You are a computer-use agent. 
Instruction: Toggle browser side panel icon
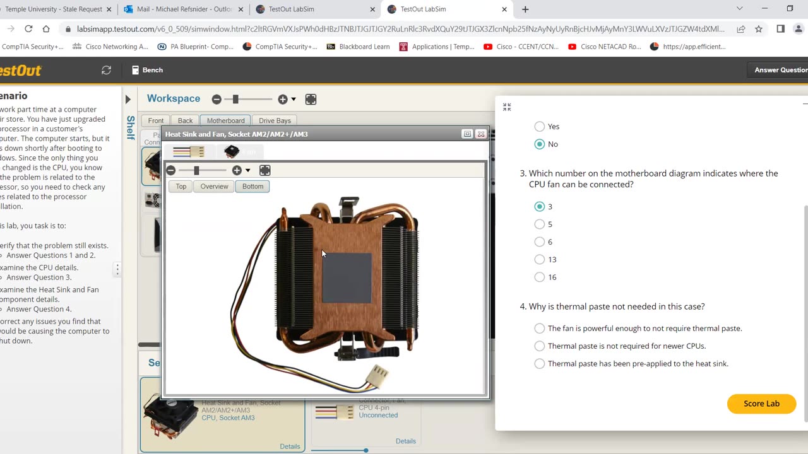[780, 29]
